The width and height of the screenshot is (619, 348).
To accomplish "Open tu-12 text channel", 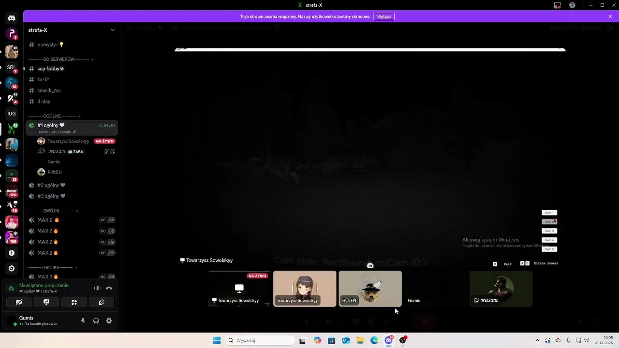I will [72, 79].
